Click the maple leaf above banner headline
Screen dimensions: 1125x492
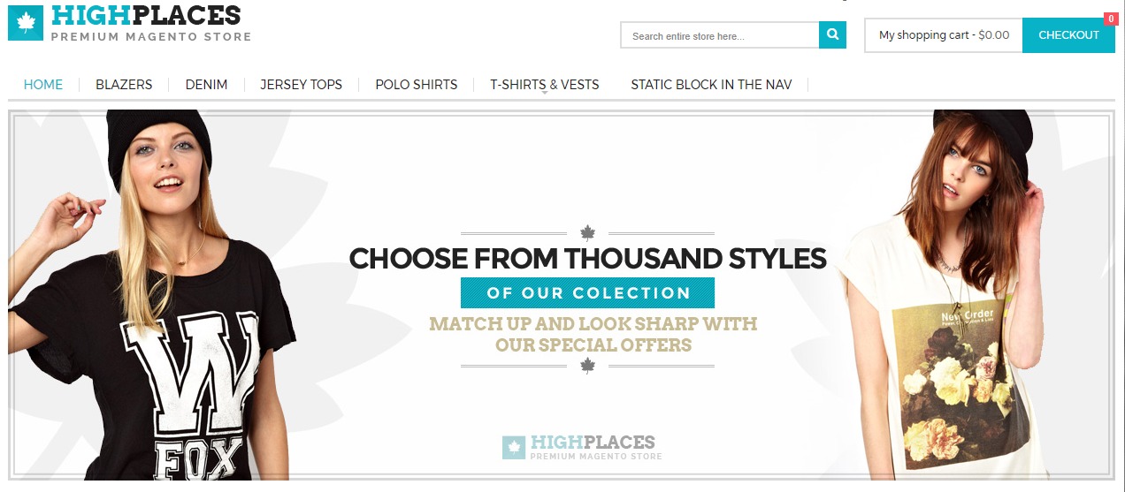(587, 233)
